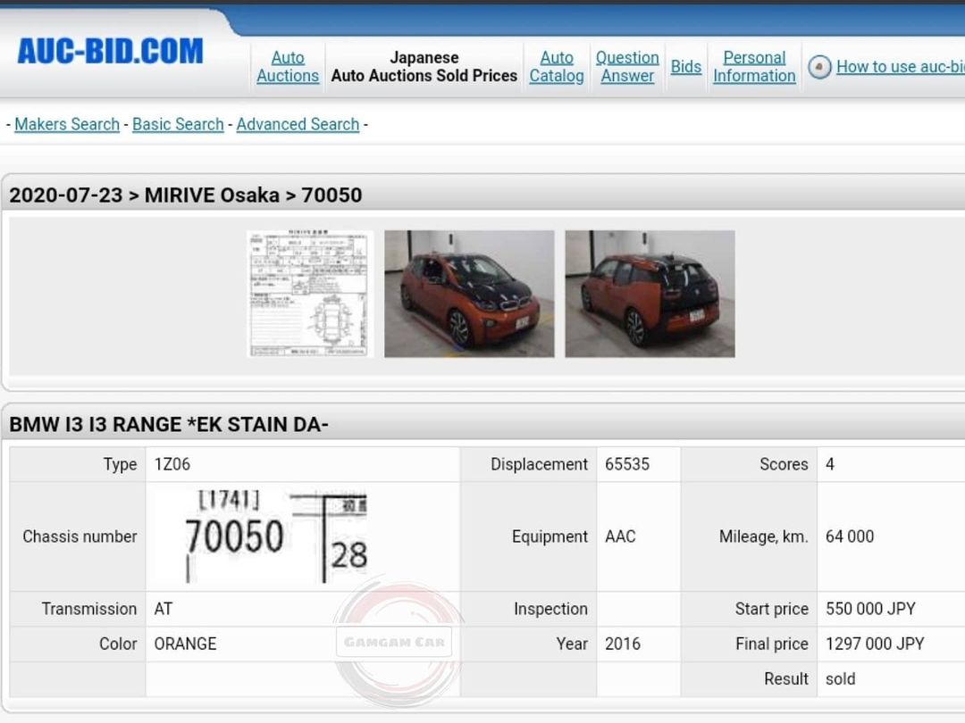
Task: Select the Final price 1297 000 JPY
Action: click(875, 644)
